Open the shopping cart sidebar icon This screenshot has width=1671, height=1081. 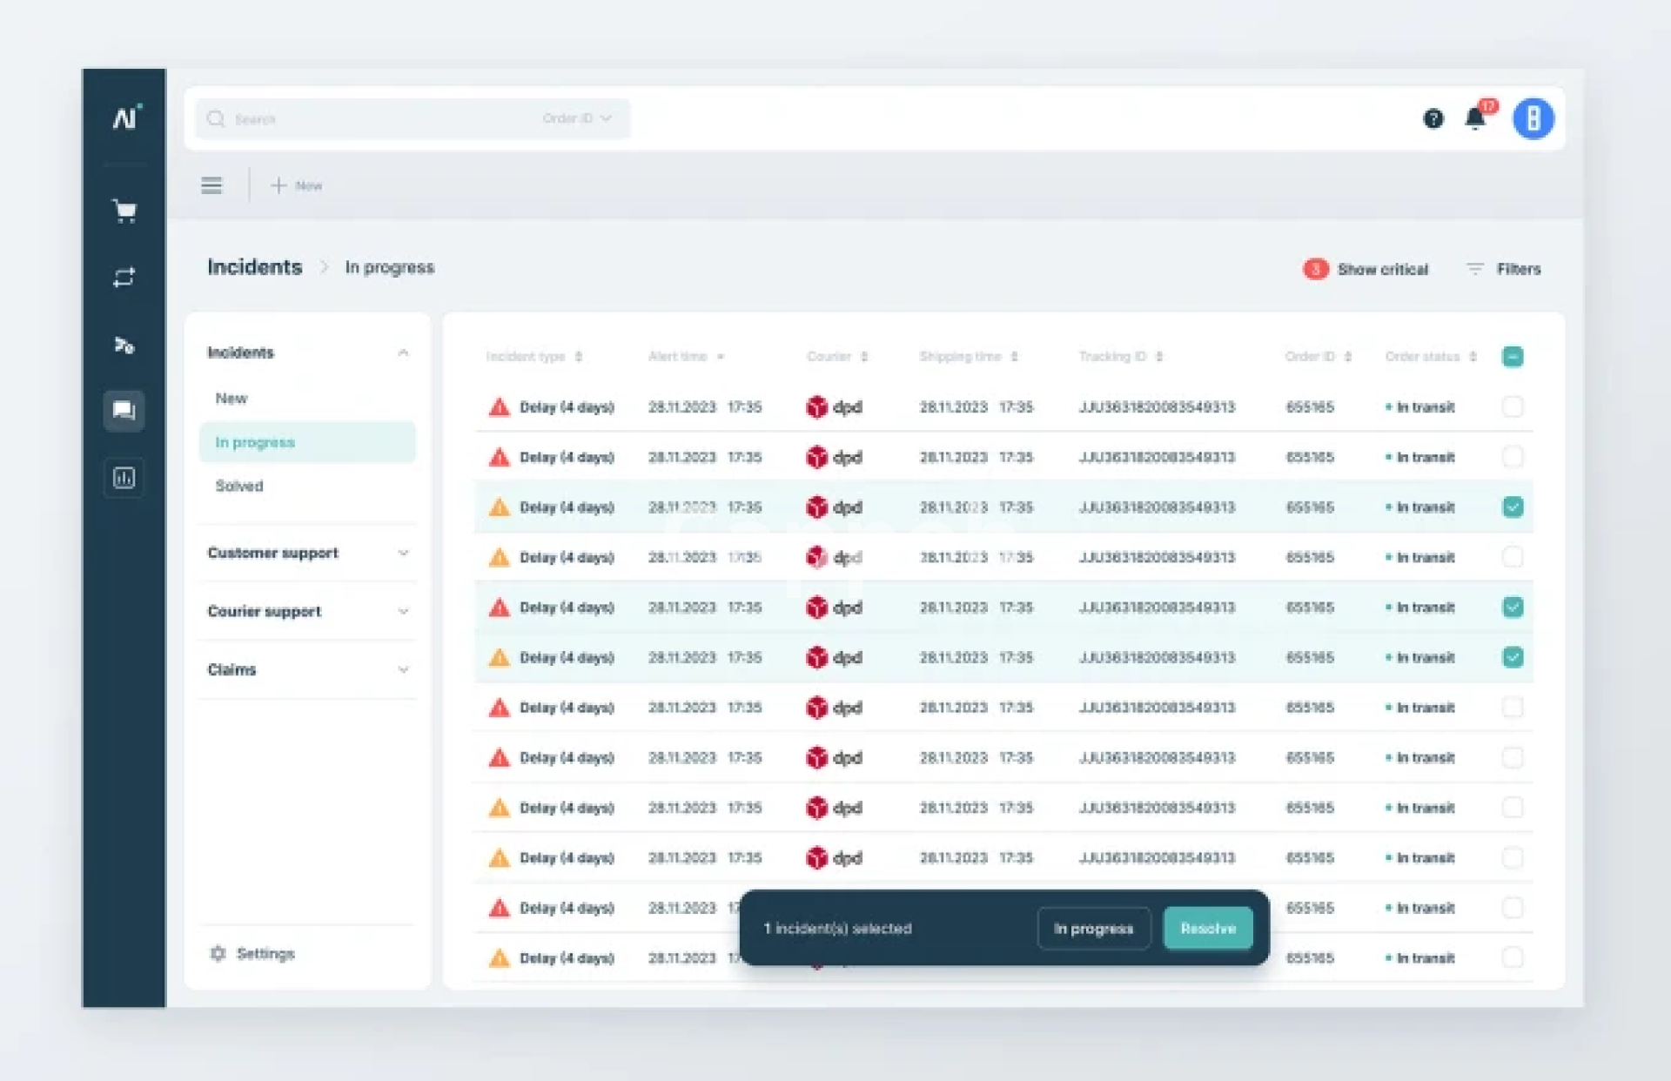point(124,211)
